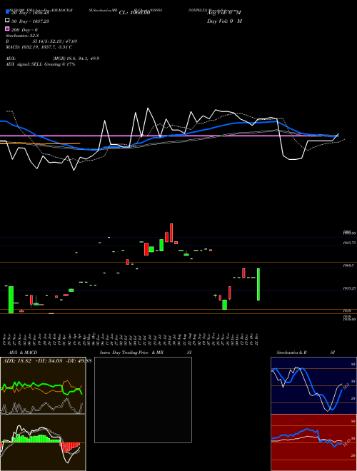Click the "Stochastics: 52.3" readout
The image size is (357, 471).
tap(22, 36)
